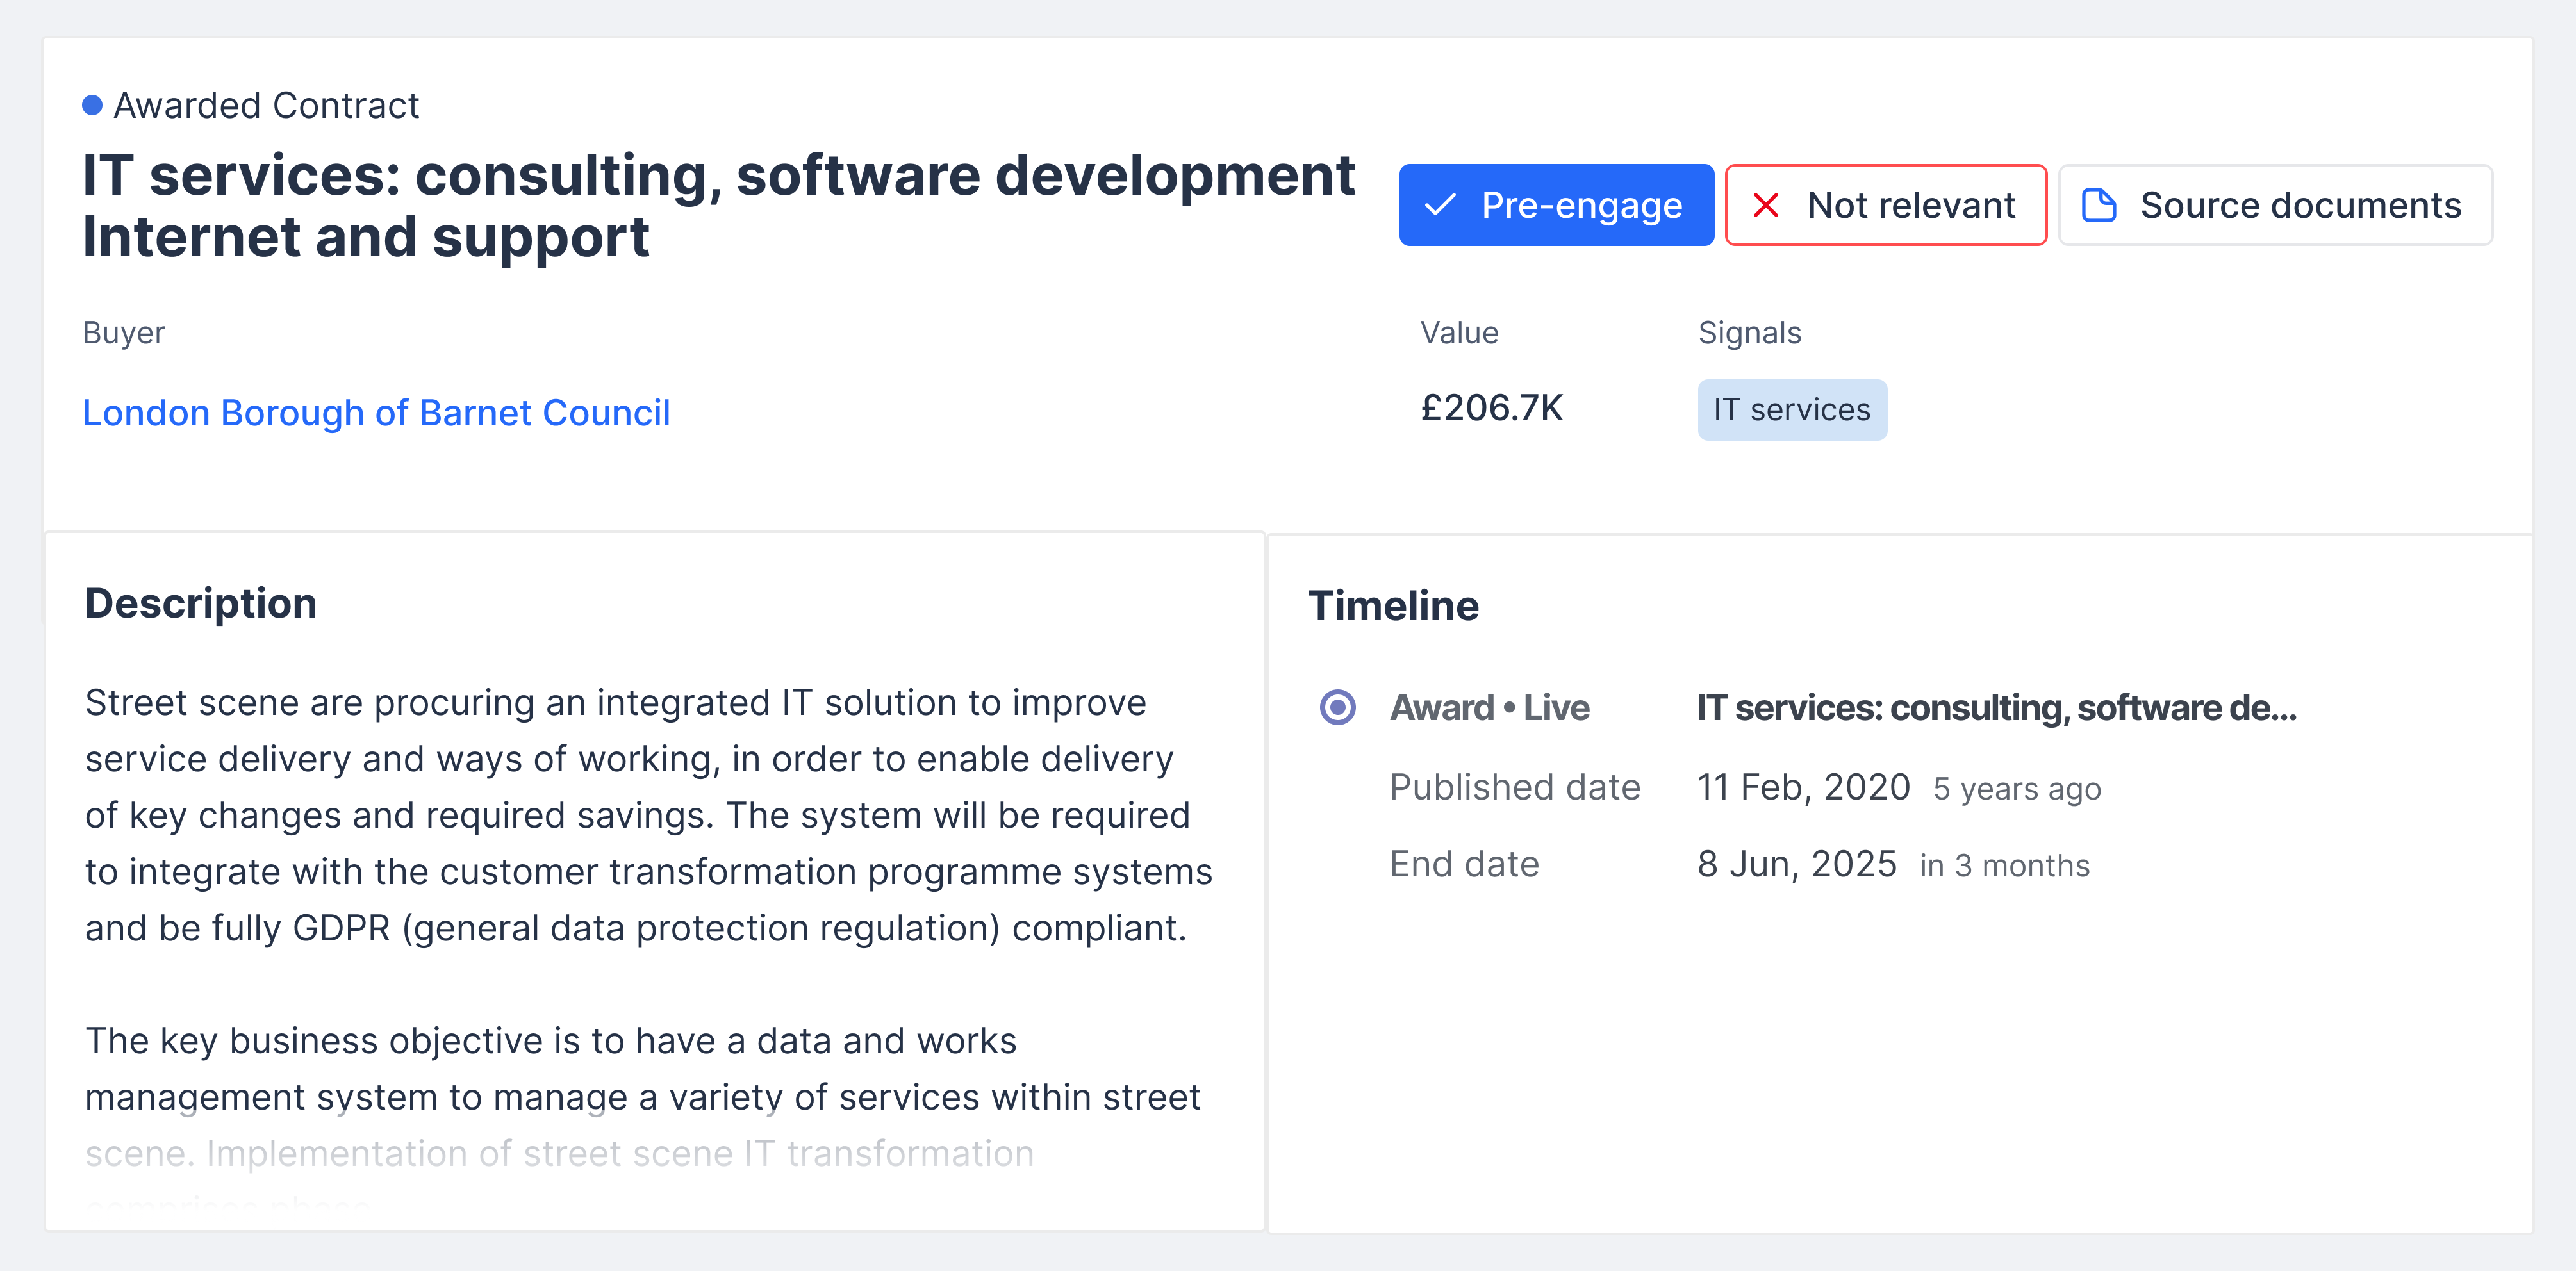Click the contract value £206.7K
Screen dimensions: 2576x1271
click(1491, 408)
